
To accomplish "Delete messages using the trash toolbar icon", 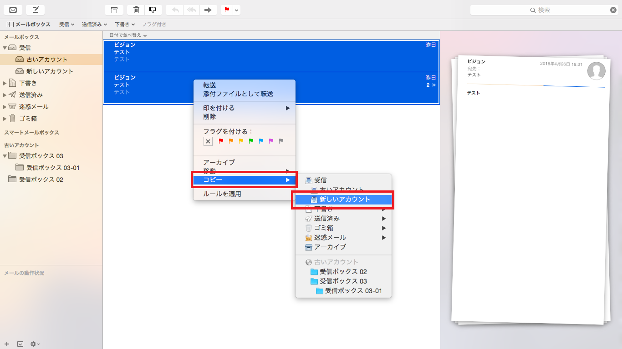I will (x=136, y=10).
